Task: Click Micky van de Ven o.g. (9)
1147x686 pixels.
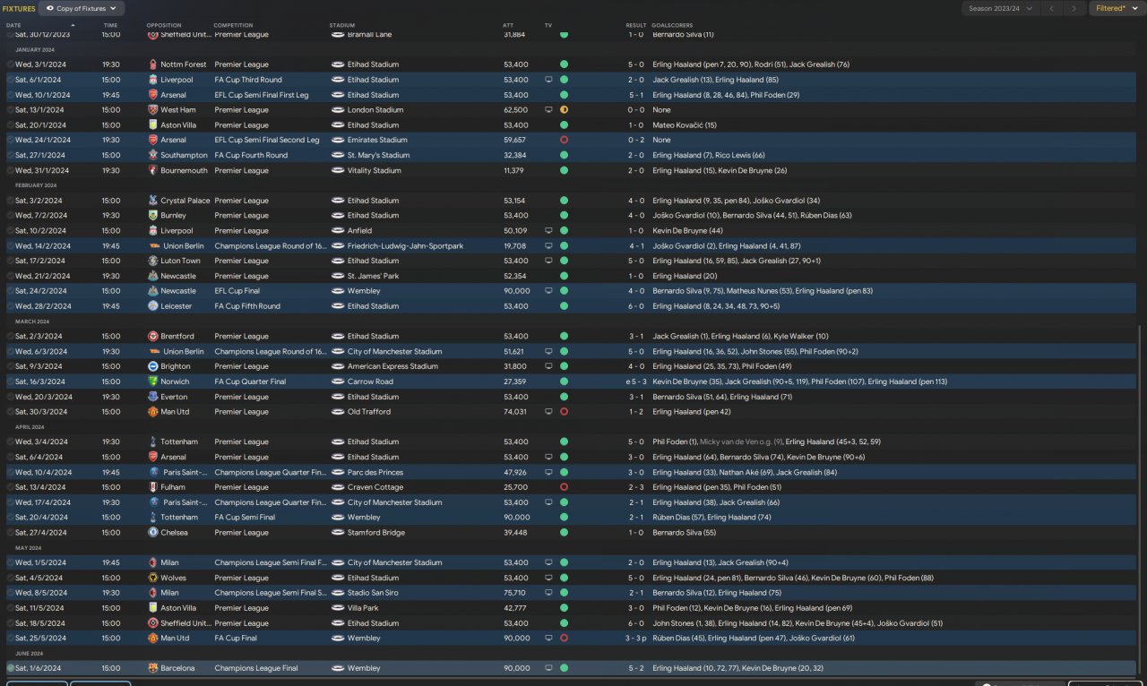Action: [x=742, y=442]
